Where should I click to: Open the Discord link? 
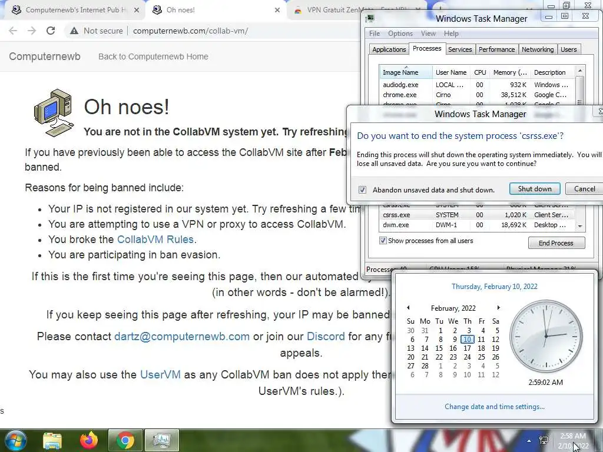coord(326,336)
